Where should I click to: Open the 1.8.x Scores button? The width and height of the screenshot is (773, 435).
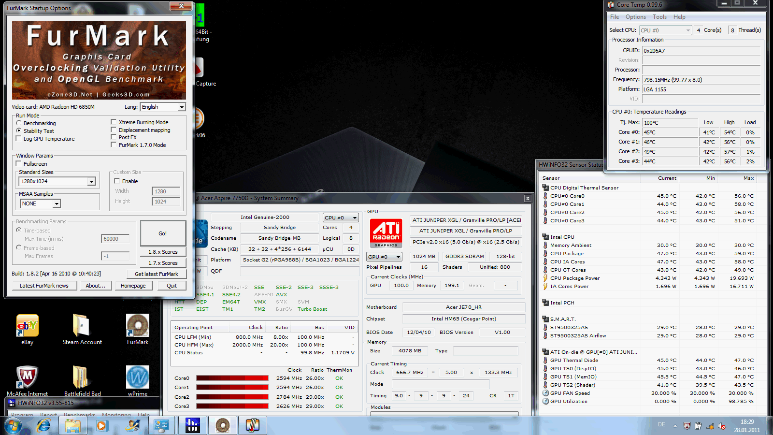[x=163, y=252]
